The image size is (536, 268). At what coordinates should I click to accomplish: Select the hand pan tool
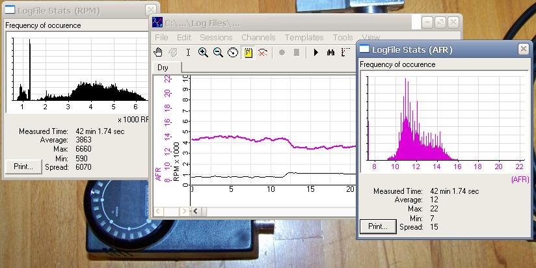tap(158, 53)
